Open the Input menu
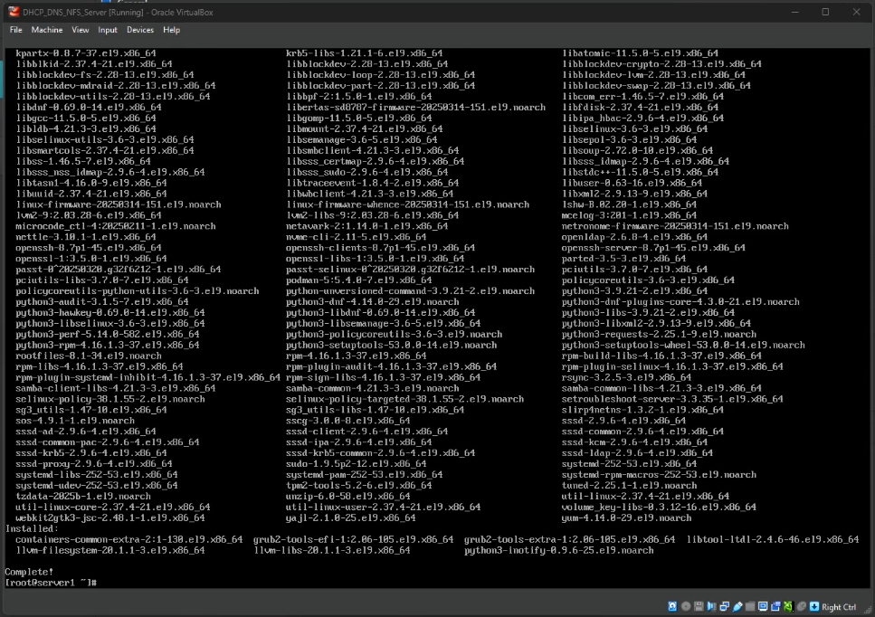Image resolution: width=875 pixels, height=617 pixels. (x=108, y=30)
